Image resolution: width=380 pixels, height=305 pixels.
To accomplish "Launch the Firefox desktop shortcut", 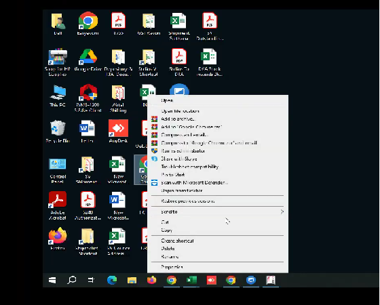I will (x=58, y=239).
